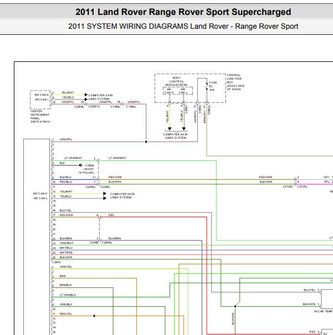Image resolution: width=333 pixels, height=335 pixels.
Task: Click the 'RED' wire label after connector pin 9
Action: [x=111, y=215]
